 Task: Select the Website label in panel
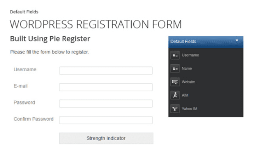[188, 82]
